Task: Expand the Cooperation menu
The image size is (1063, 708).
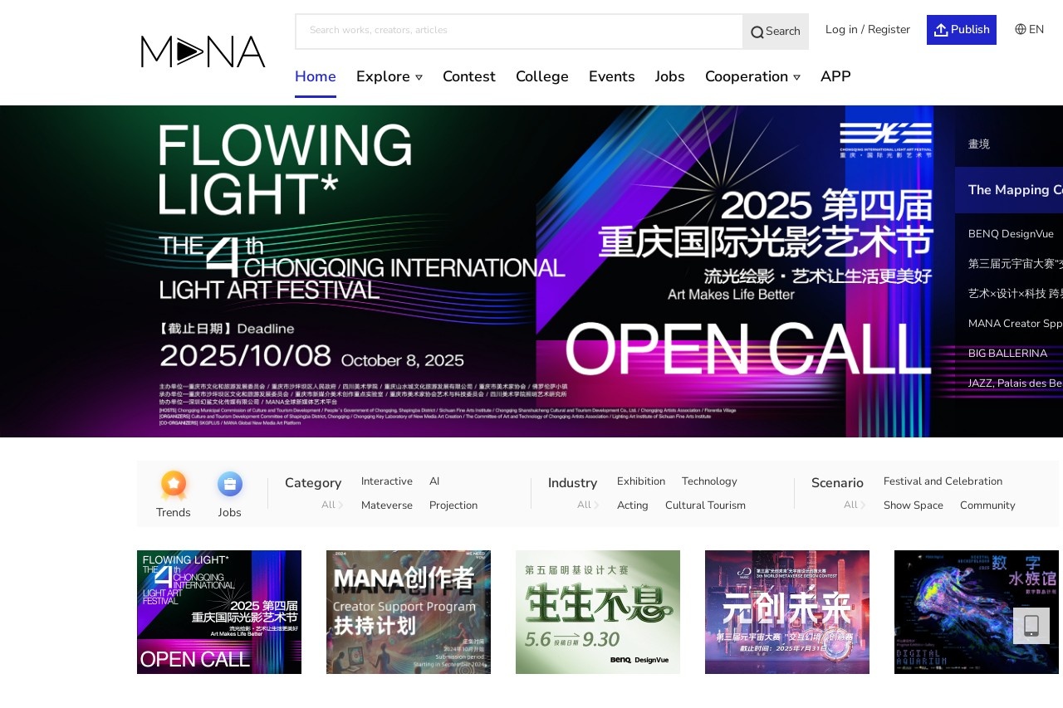Action: 753,76
